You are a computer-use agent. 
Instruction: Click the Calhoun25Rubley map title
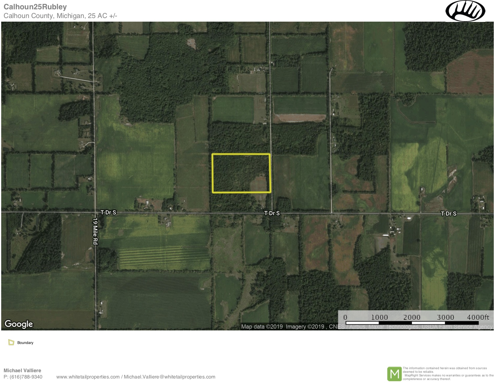pyautogui.click(x=35, y=7)
